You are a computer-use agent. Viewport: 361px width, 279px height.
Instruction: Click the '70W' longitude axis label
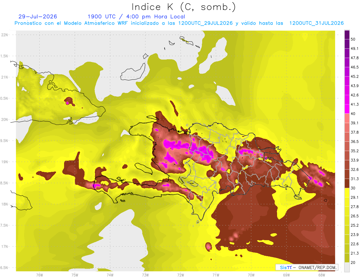pyautogui.click(x=251, y=275)
